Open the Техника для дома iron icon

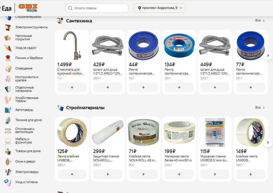[8, 120]
